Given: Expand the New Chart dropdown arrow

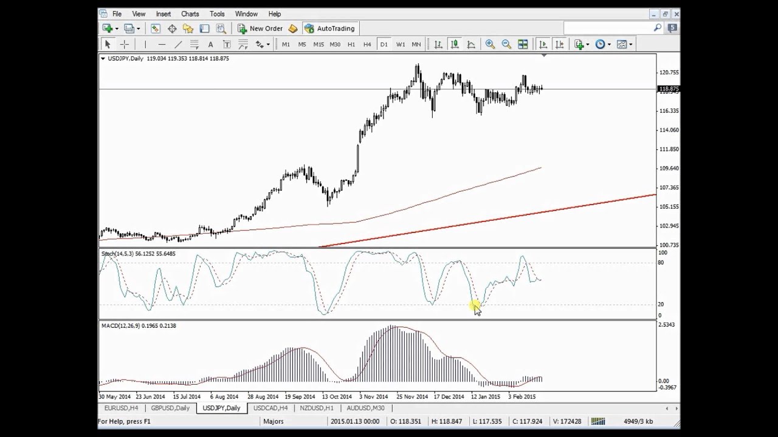Looking at the screenshot, I should 117,29.
